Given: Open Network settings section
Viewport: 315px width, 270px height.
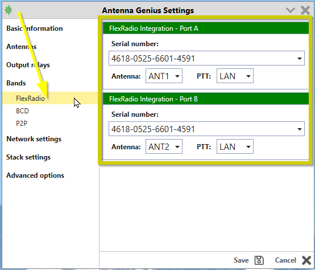Looking at the screenshot, I should click(34, 139).
